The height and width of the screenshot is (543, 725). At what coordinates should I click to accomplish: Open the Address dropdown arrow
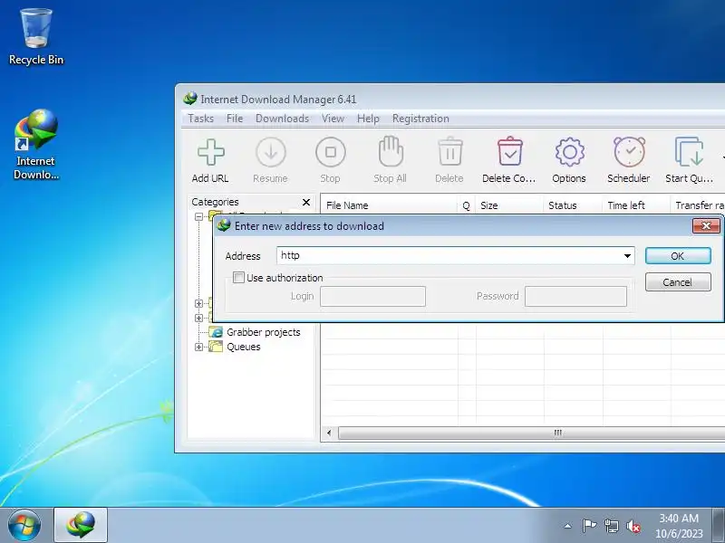click(x=627, y=256)
